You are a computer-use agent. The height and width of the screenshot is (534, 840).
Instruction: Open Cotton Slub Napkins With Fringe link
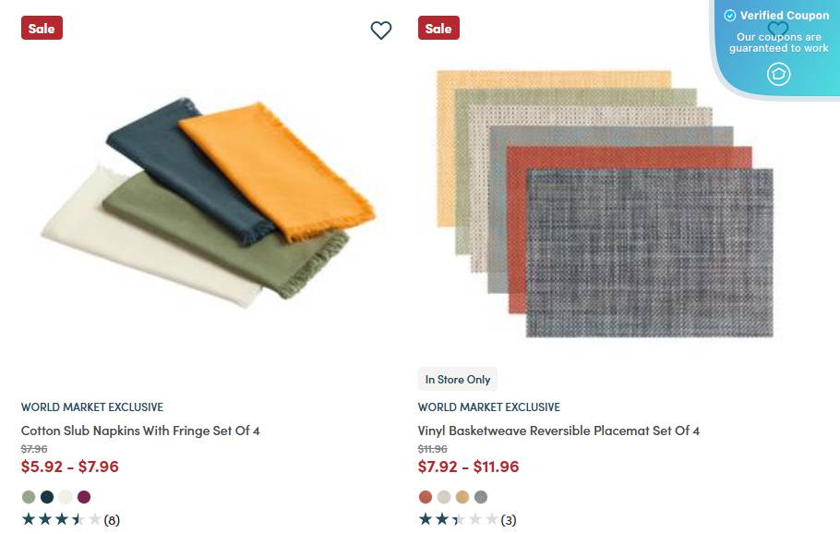(140, 431)
